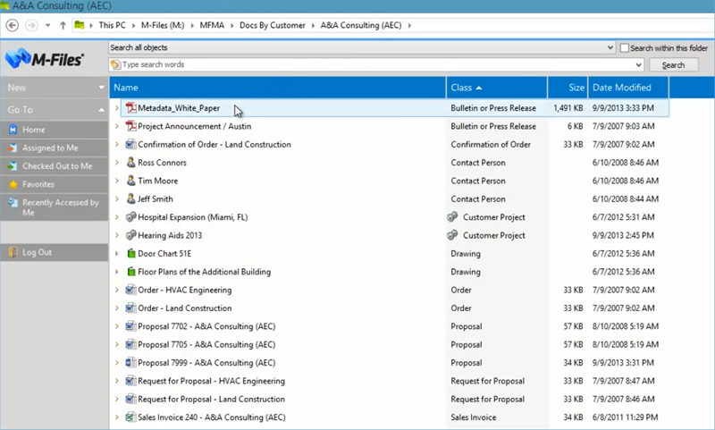Open the Search all objects dropdown

[x=610, y=47]
